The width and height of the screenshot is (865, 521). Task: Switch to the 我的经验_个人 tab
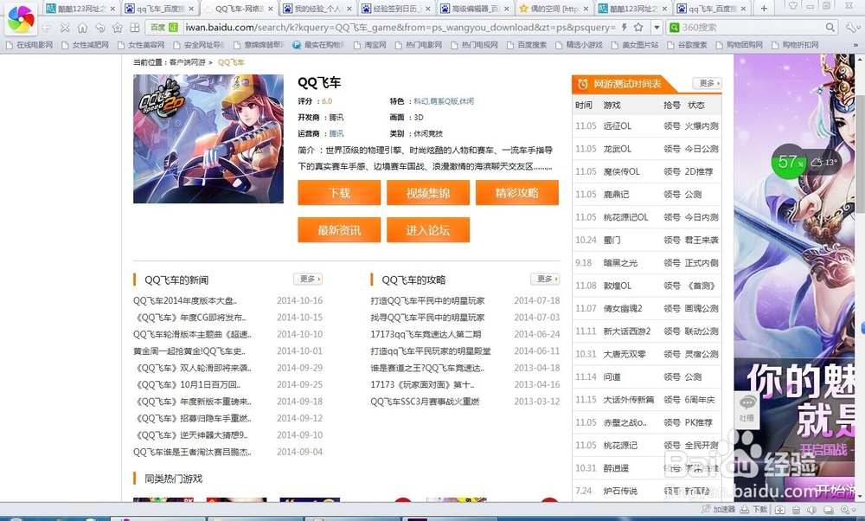317,9
